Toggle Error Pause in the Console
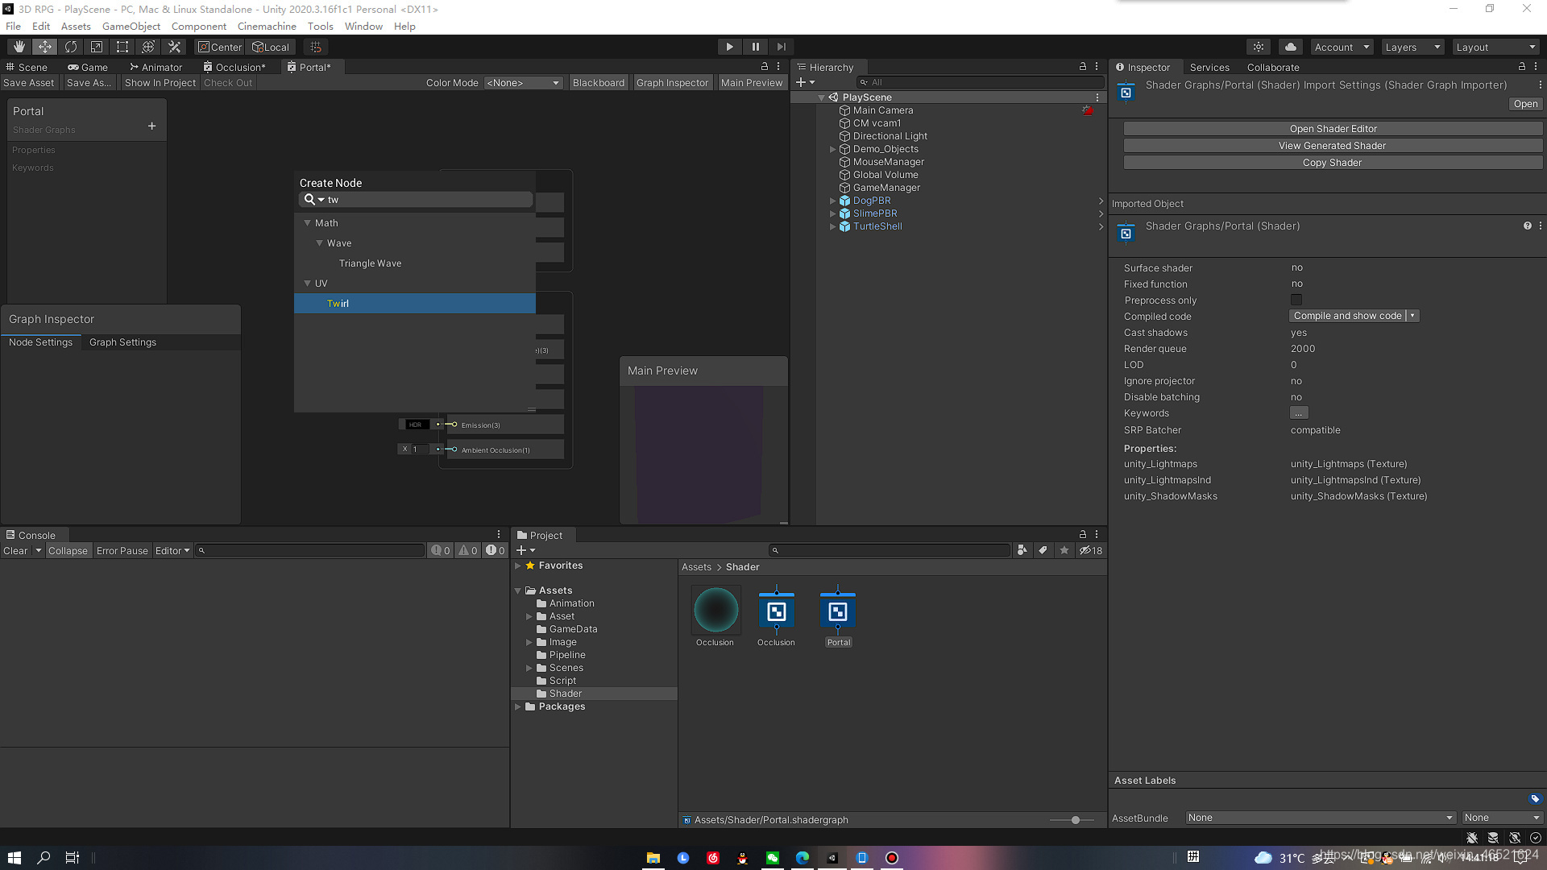1547x870 pixels. pos(122,551)
